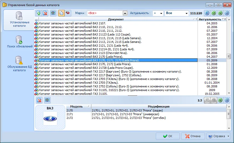Image resolution: width=234 pixels, height=143 pixels.
Task: Click the catalog list scrollbar thumb
Action: tap(229, 57)
